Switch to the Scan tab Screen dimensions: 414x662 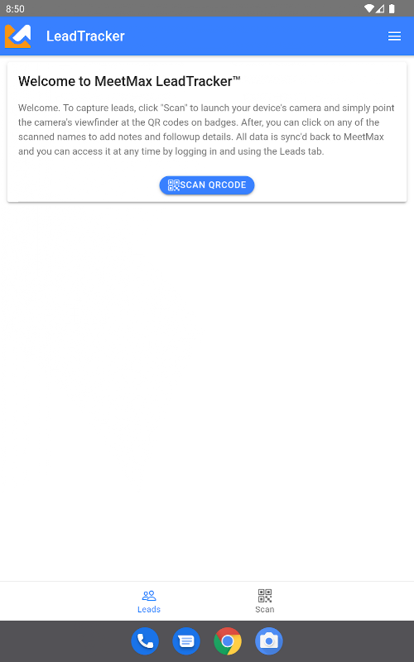pyautogui.click(x=265, y=602)
